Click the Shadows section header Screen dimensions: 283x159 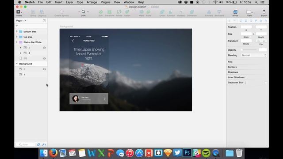(233, 72)
